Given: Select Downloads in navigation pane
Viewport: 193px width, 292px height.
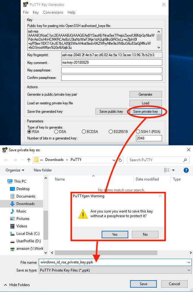Looking at the screenshot, I should (x=23, y=203).
